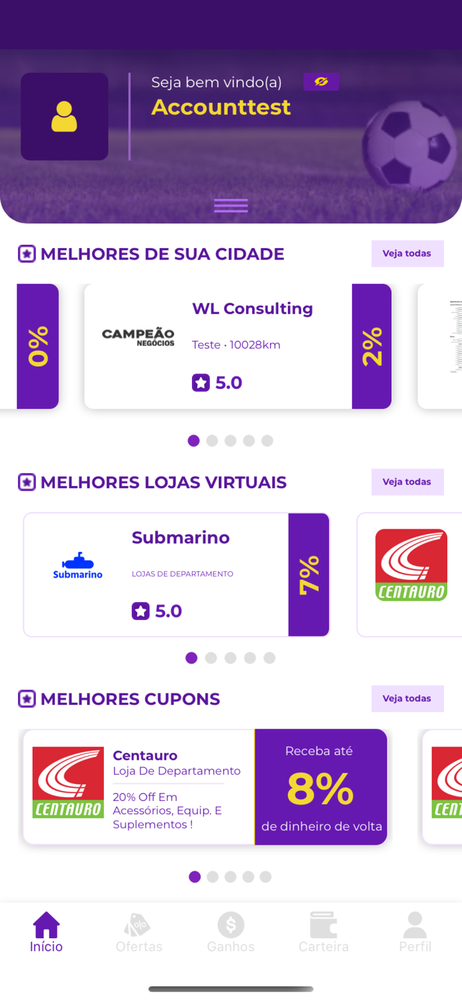This screenshot has width=462, height=1001.
Task: Open the Perfil person icon
Action: [415, 926]
